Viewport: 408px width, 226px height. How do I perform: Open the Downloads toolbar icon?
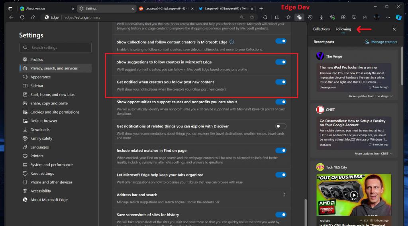click(321, 17)
